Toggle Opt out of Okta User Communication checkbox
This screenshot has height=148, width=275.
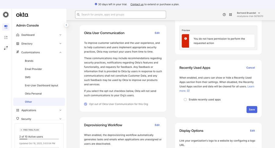[86, 104]
